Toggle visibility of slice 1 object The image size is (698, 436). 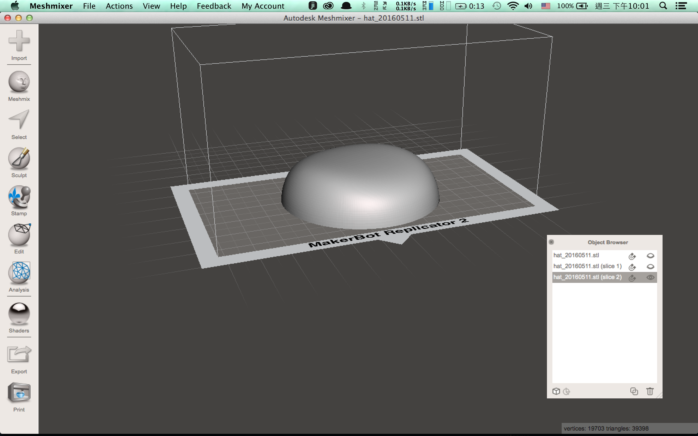coord(650,267)
